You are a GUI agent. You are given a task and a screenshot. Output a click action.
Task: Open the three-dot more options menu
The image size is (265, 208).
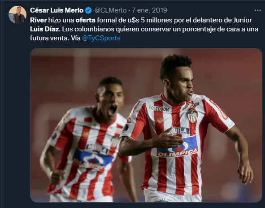(x=257, y=10)
